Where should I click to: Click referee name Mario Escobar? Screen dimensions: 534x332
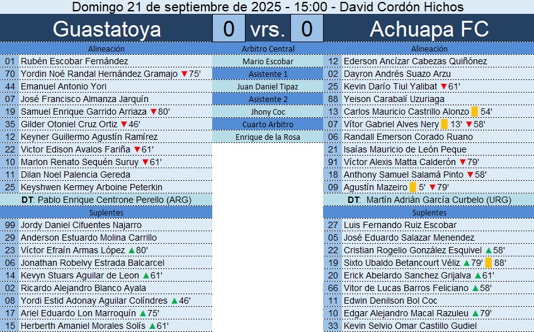268,61
